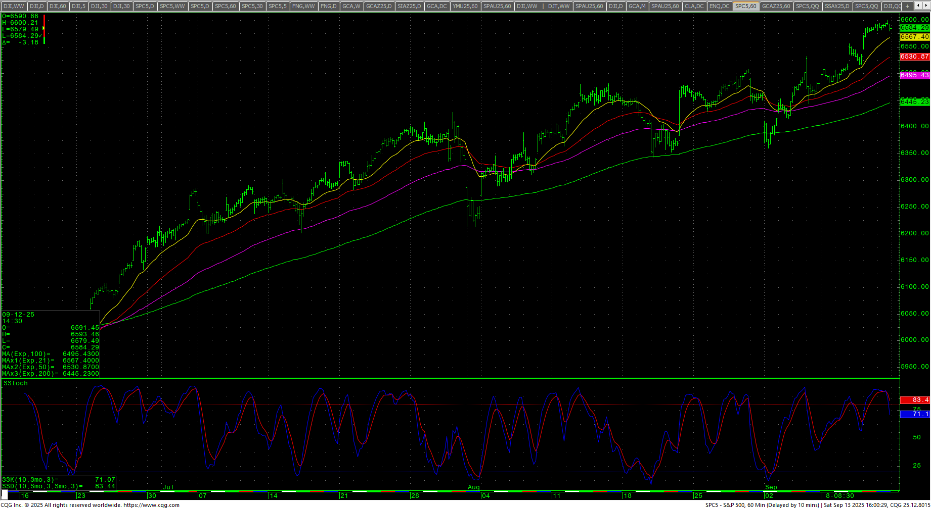Click the MAx3(Exp,200) row in the data box
Screen dimensions: 931x509
click(51, 374)
